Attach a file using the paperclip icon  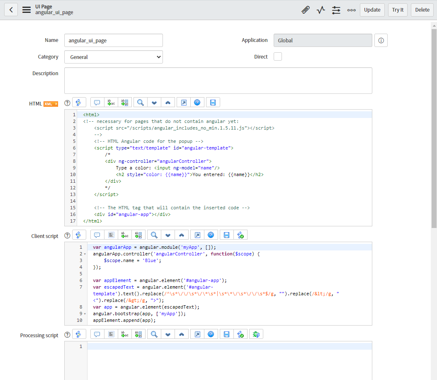tap(306, 10)
